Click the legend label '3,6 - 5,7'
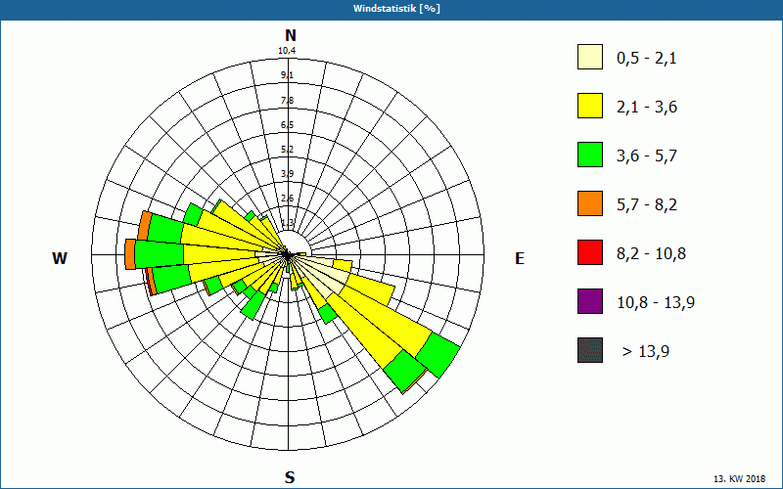Screen dimensions: 783x489 point(647,156)
